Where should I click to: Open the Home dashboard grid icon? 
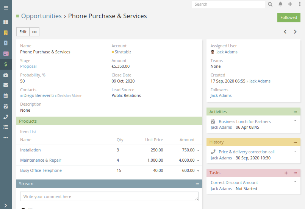point(6,22)
